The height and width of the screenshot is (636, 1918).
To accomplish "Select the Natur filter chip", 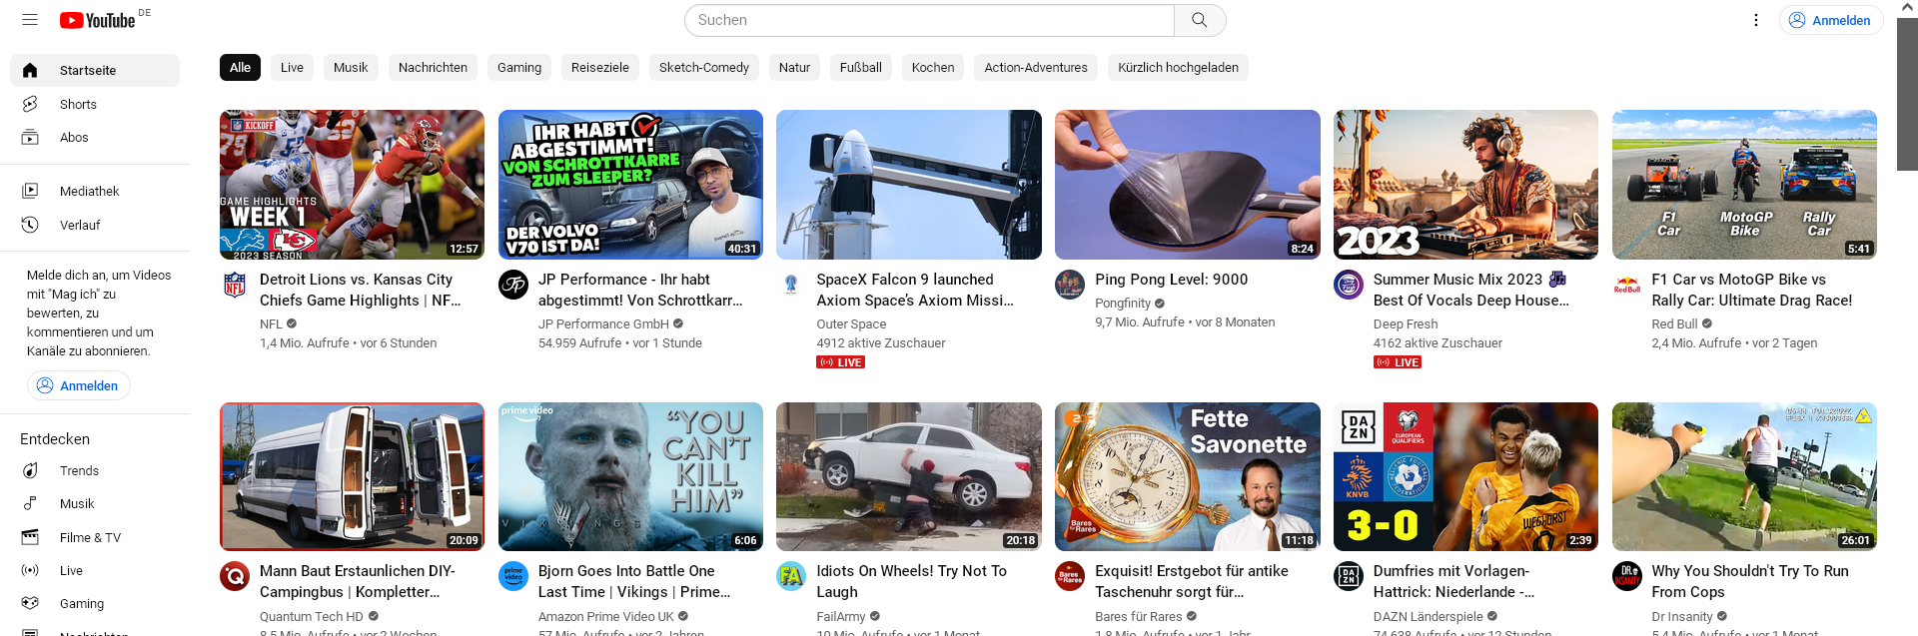I will click(794, 67).
